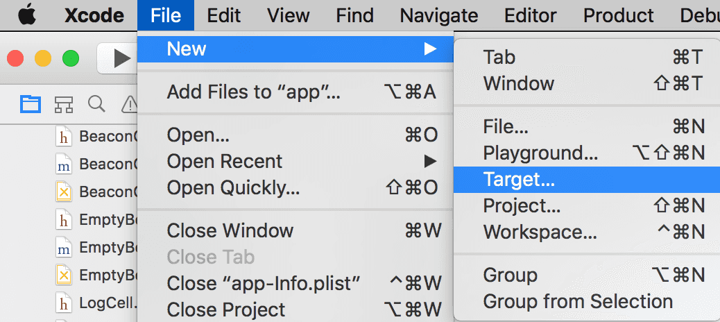Click the Apple logo menu
Screen dimensions: 720x322
pyautogui.click(x=26, y=15)
